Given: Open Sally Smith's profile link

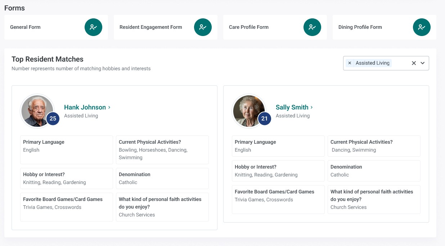Looking at the screenshot, I should (292, 107).
